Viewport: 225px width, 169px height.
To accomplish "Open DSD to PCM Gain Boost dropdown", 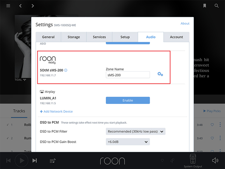I will click(128, 142).
